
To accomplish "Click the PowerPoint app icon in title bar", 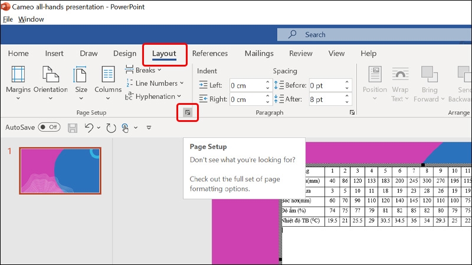I will [x=5, y=6].
